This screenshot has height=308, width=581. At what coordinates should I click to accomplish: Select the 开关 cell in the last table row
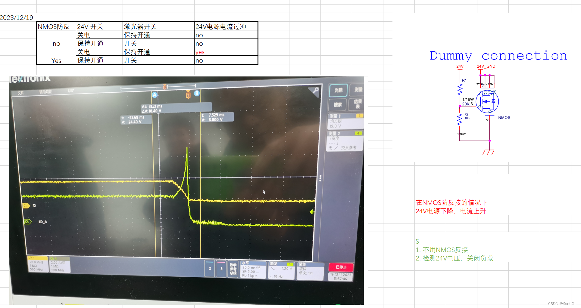(158, 60)
